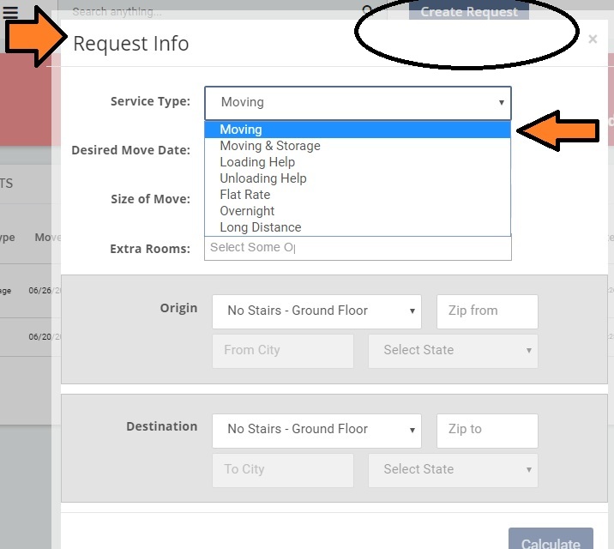Open Origin Select State dropdown
This screenshot has height=549, width=614.
pyautogui.click(x=453, y=351)
